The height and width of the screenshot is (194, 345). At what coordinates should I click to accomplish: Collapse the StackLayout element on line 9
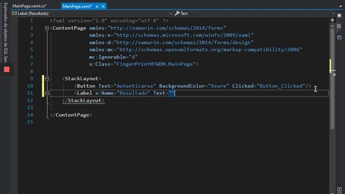point(47,79)
